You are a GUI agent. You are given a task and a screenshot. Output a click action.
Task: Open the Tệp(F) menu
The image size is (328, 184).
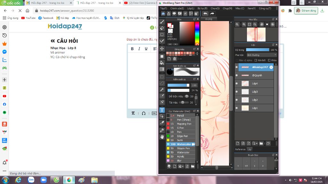(x=163, y=8)
